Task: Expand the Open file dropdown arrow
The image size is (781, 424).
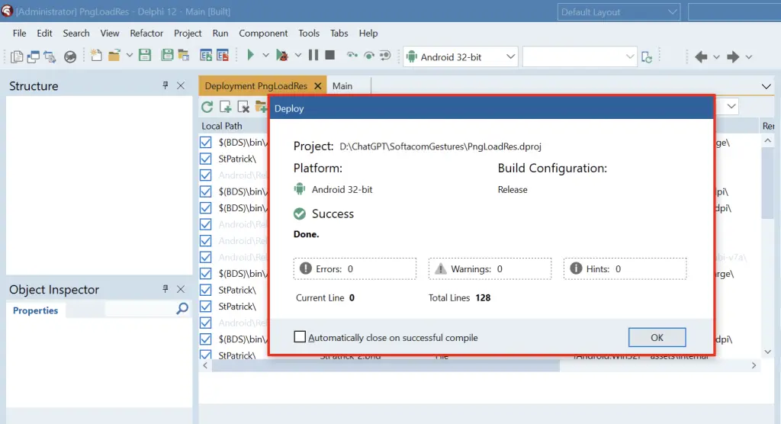Action: coord(129,56)
